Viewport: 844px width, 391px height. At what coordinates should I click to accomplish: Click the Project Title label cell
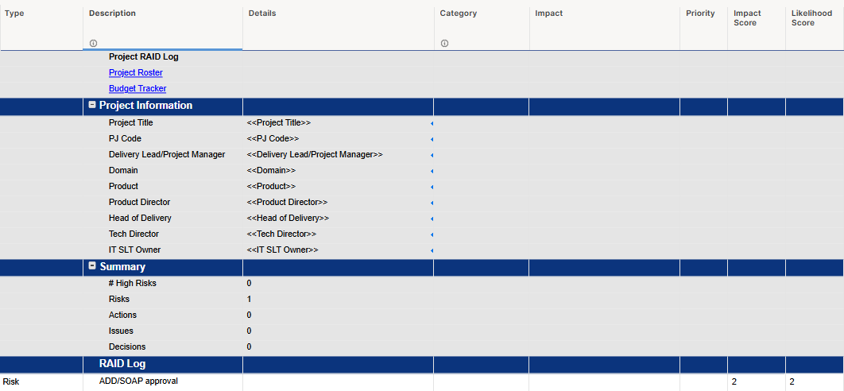(x=163, y=123)
